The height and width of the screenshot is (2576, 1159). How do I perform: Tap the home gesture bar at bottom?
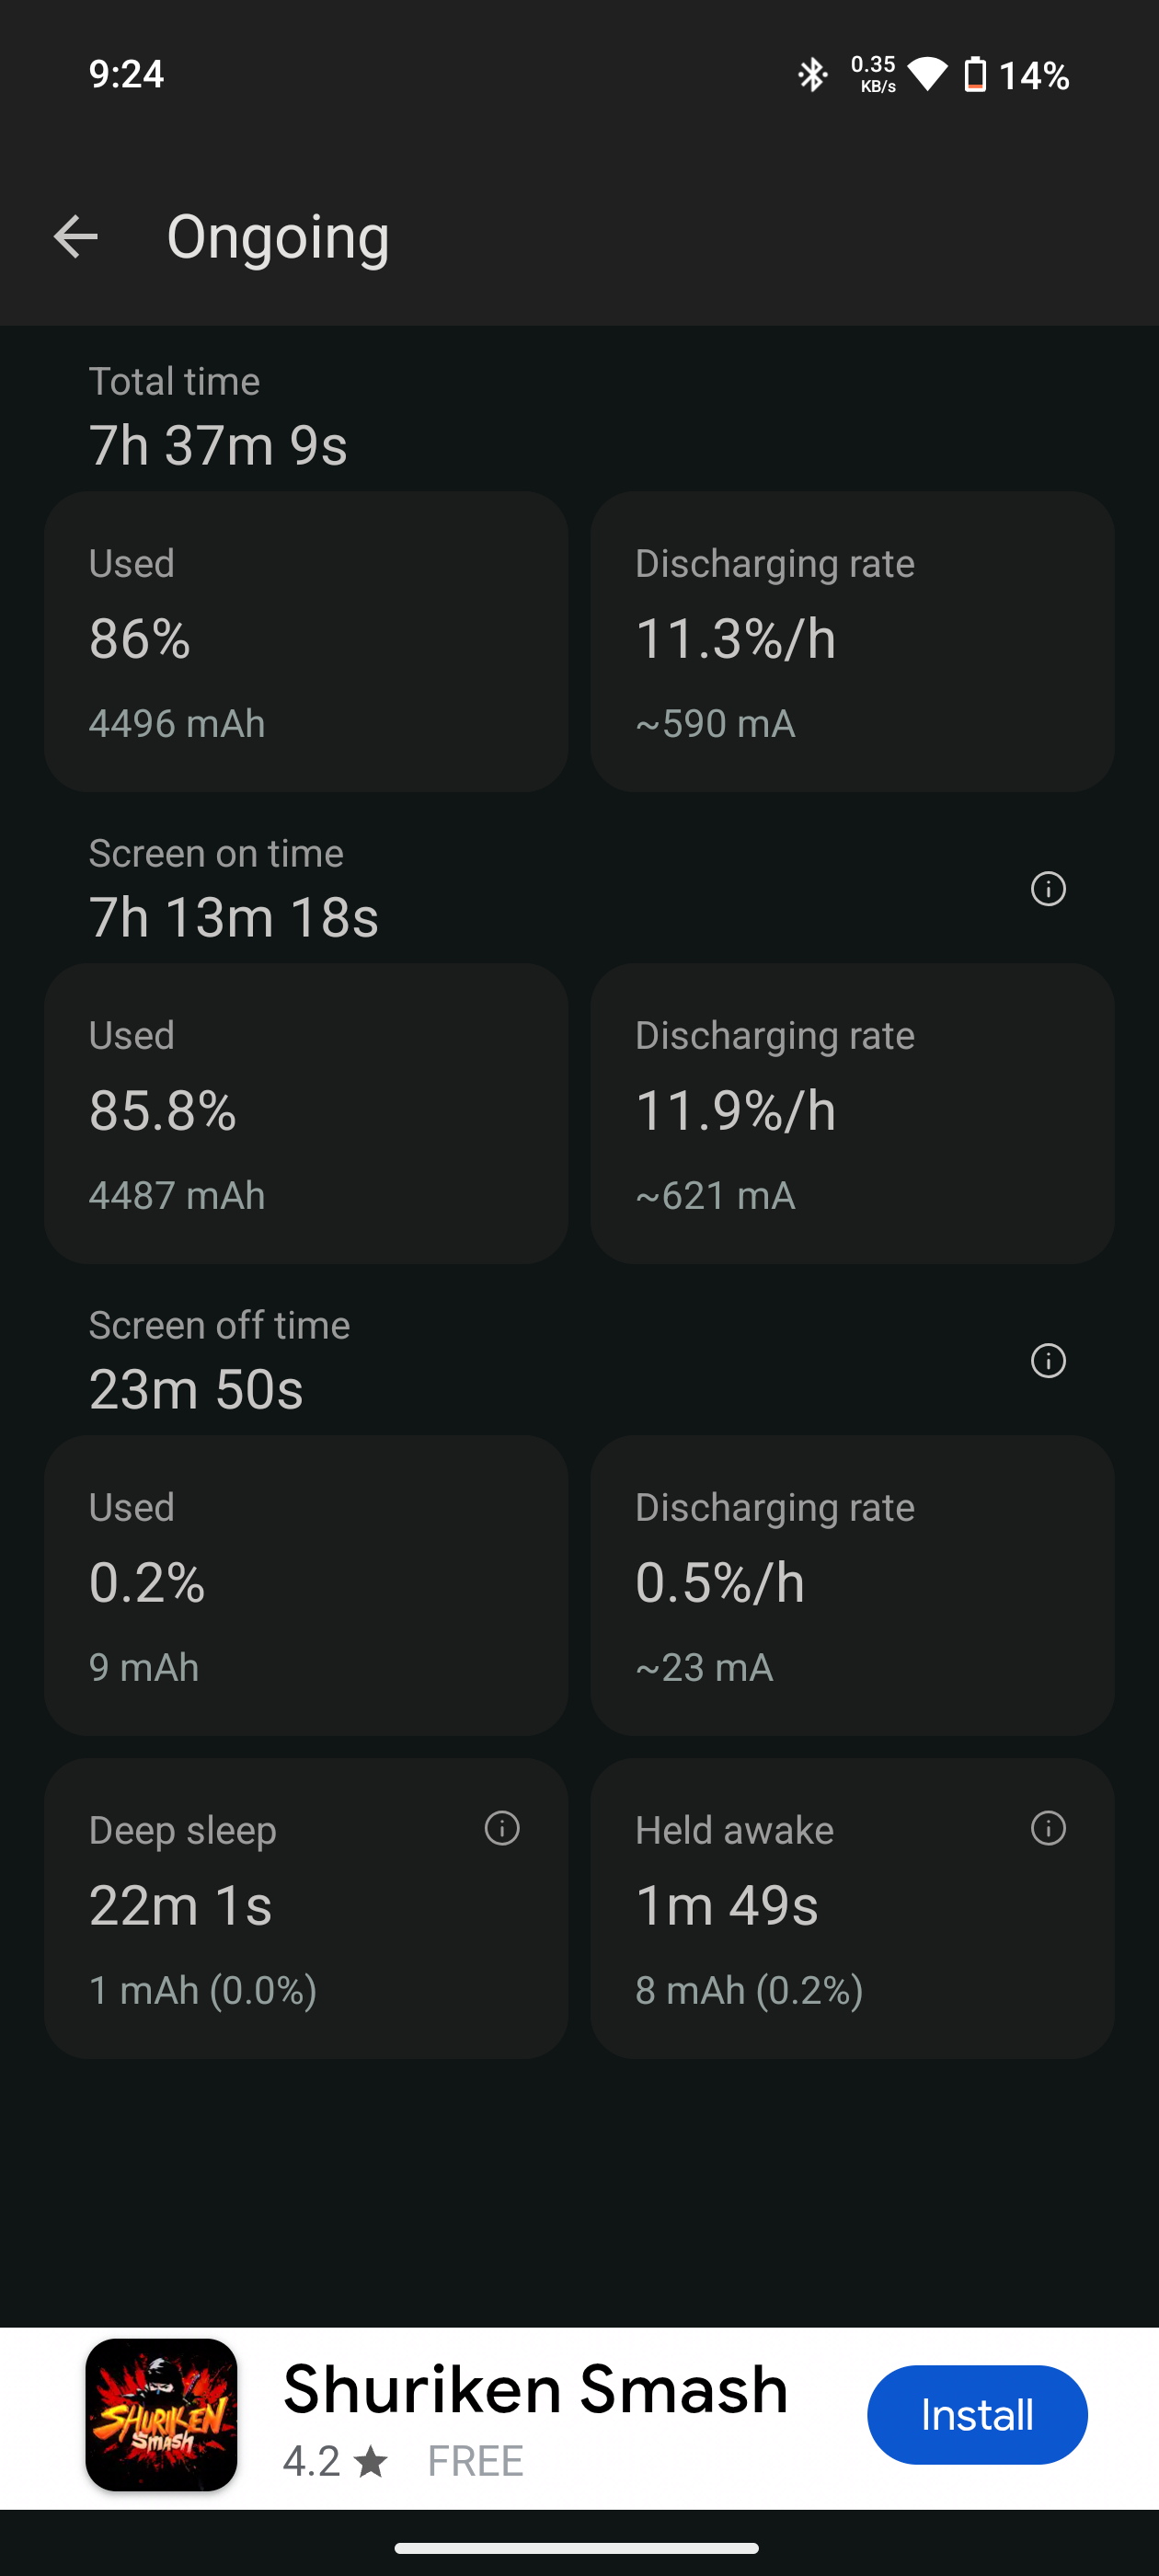pos(577,2548)
